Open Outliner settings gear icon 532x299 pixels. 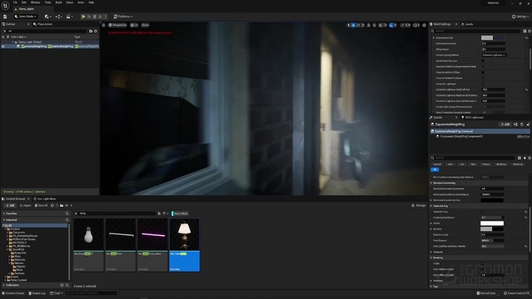[96, 30]
